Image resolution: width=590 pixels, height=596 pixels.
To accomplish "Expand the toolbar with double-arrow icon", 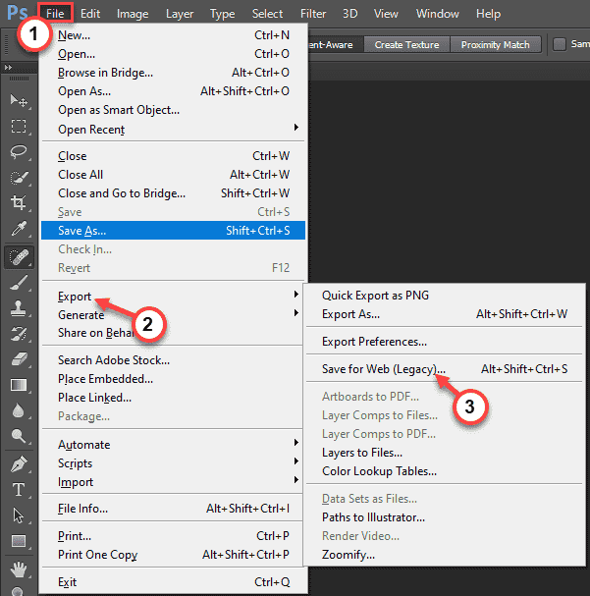I will click(8, 68).
